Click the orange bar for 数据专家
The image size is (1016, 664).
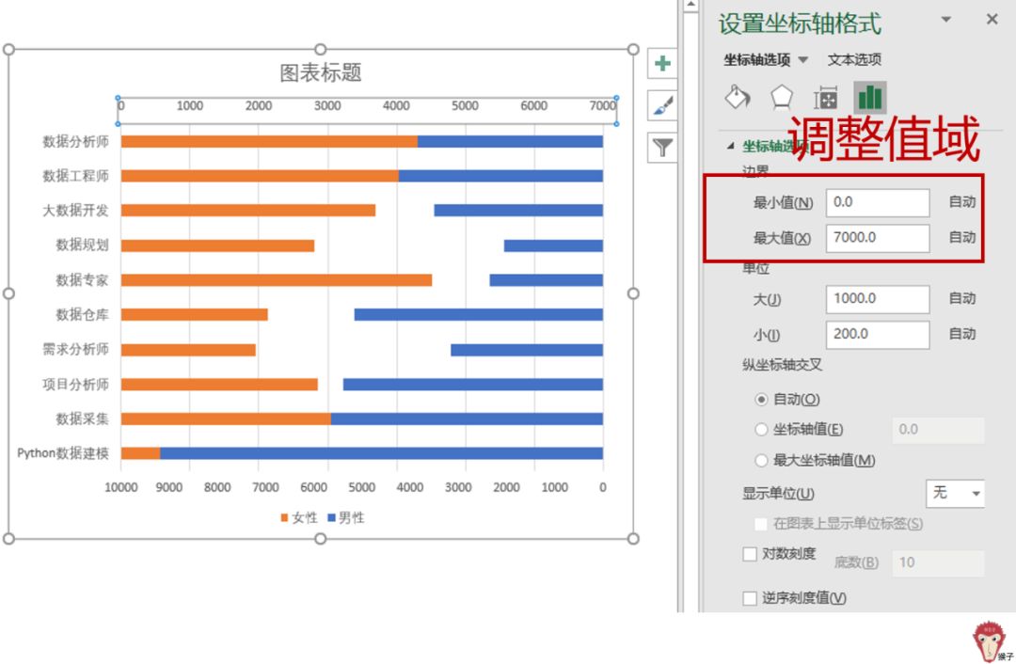pyautogui.click(x=277, y=280)
